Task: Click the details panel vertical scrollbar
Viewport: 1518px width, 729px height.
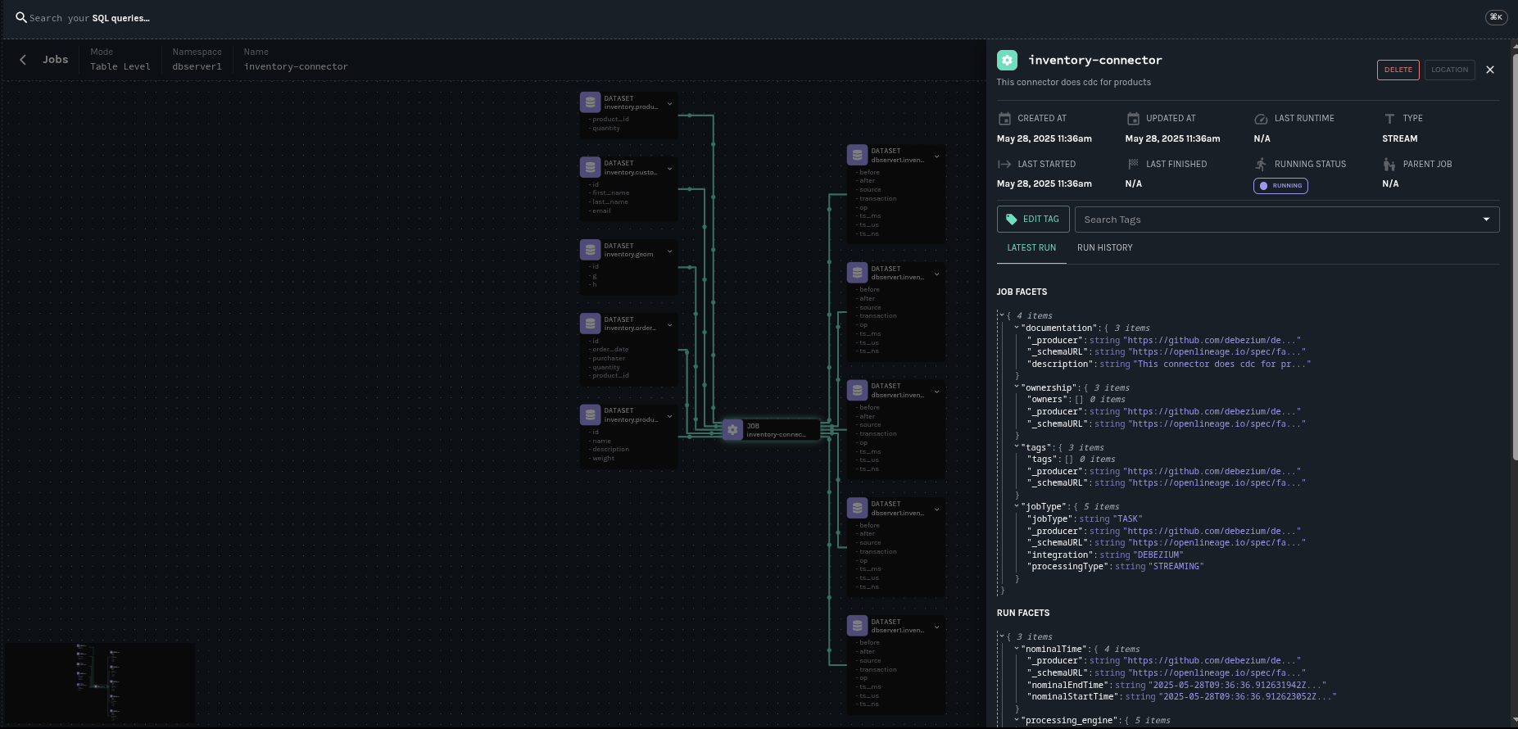Action: point(1513,246)
